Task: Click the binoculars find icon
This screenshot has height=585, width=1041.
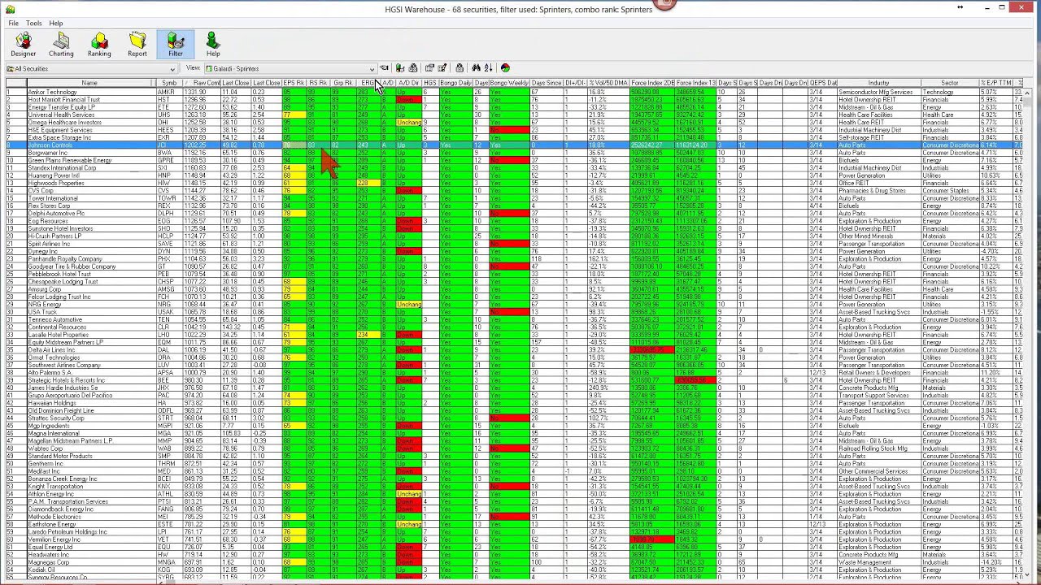Action: 476,68
